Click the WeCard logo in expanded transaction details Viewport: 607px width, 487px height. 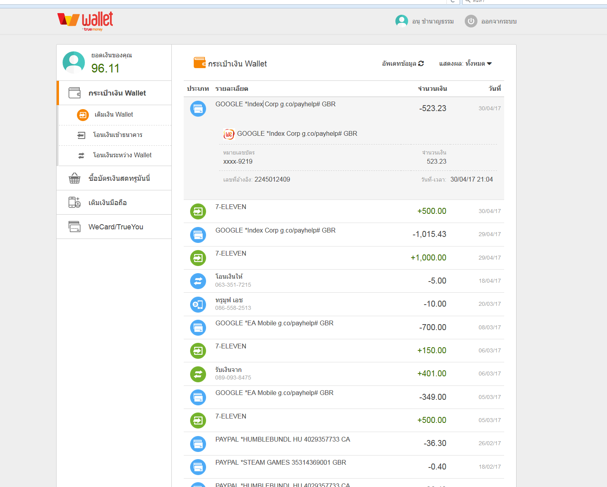(229, 134)
